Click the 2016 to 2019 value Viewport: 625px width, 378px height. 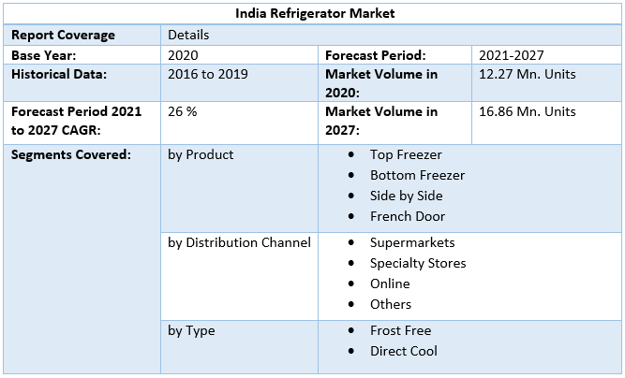[208, 74]
